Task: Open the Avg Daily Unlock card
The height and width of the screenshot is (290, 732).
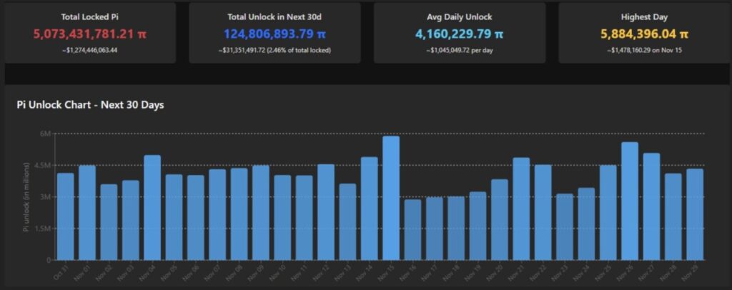Action: click(459, 32)
